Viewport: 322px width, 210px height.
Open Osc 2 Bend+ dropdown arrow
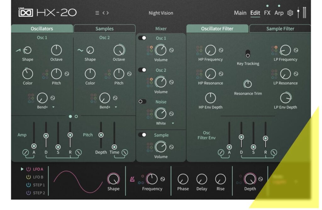pyautogui.click(x=116, y=107)
